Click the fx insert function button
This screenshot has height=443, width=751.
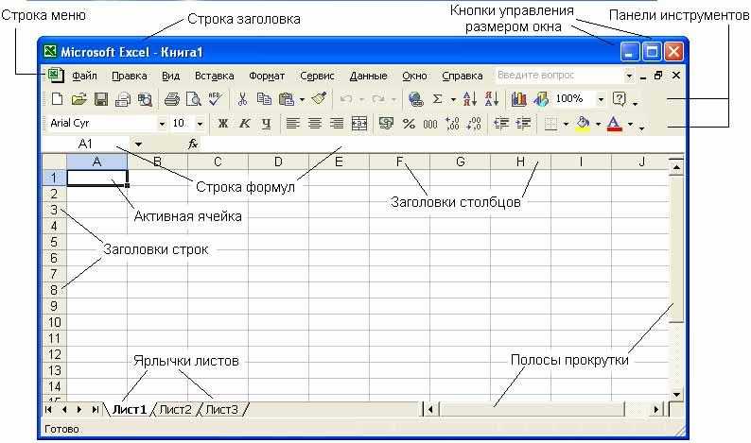click(193, 144)
